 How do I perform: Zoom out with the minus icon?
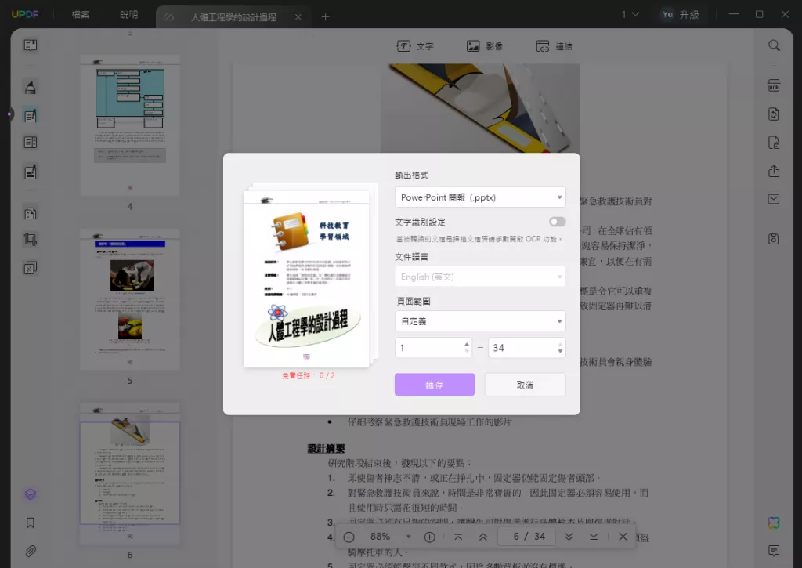[x=349, y=537]
